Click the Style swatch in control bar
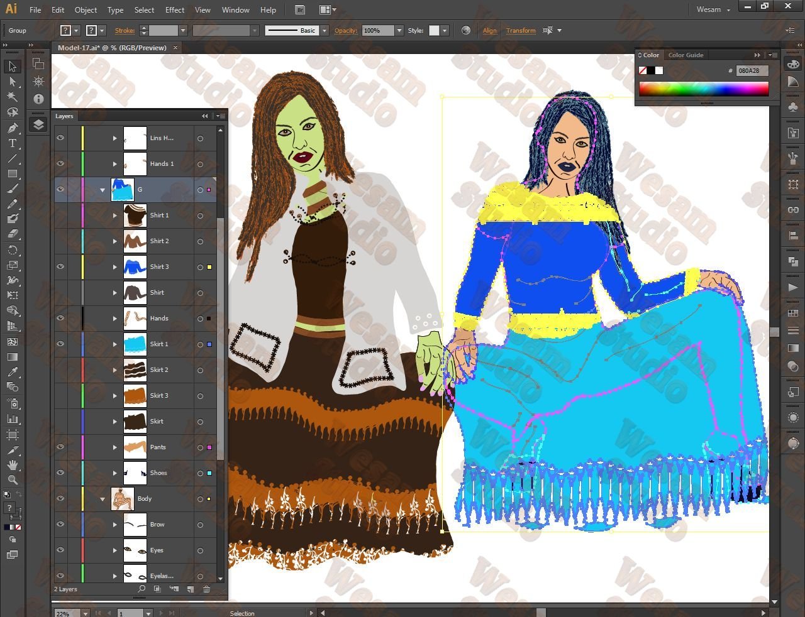Image resolution: width=805 pixels, height=617 pixels. tap(434, 30)
